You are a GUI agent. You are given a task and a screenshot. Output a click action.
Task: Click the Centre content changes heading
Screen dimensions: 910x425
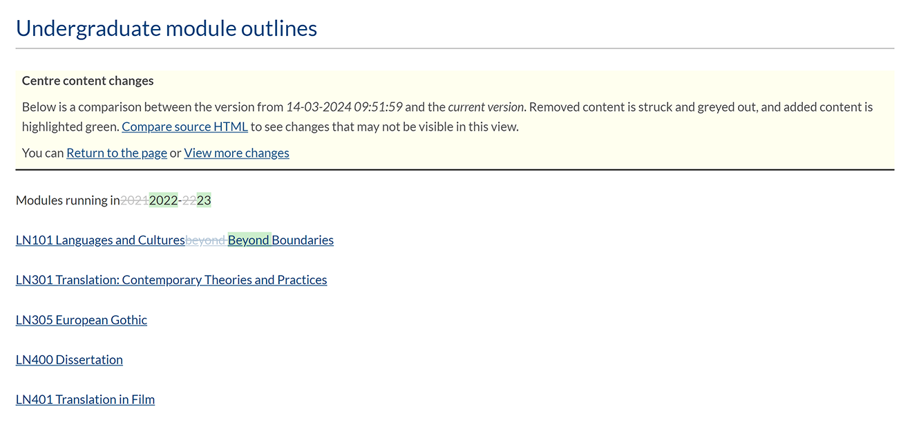88,81
